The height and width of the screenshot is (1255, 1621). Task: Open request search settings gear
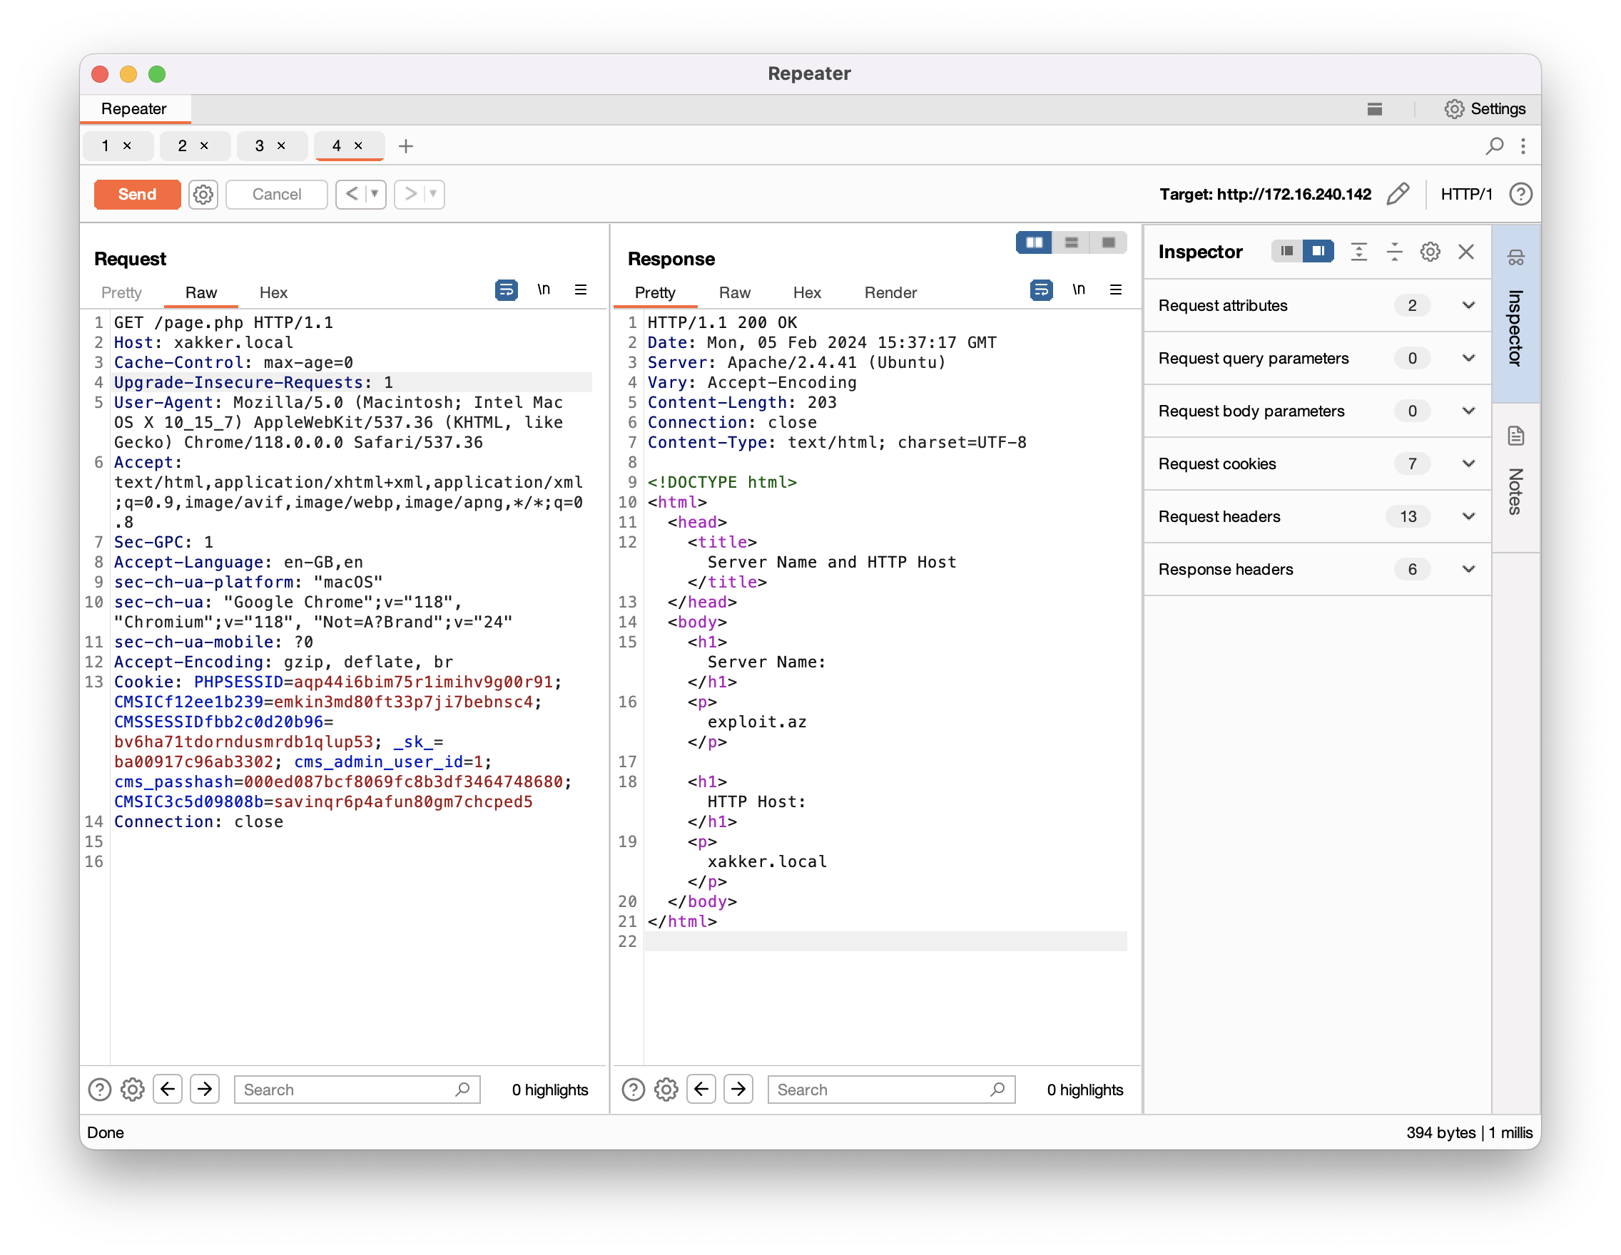(x=132, y=1090)
